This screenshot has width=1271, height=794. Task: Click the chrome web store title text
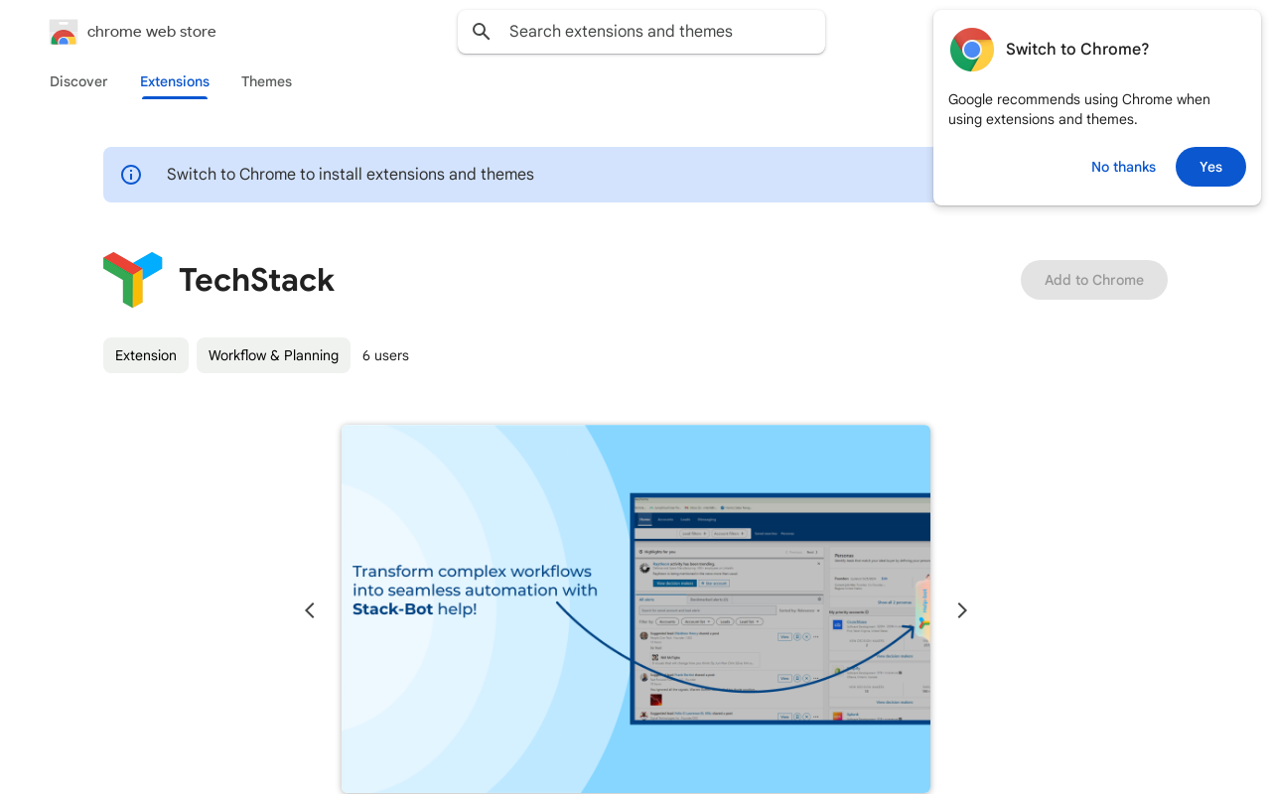[x=151, y=32]
